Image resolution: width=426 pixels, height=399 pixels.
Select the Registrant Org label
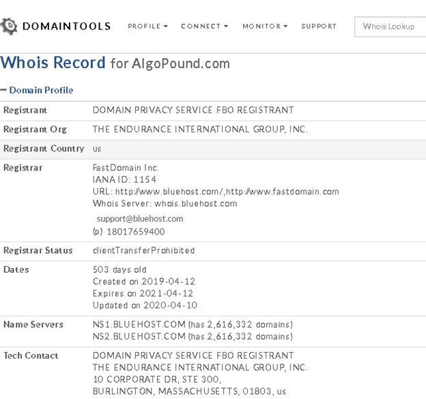[x=35, y=130]
